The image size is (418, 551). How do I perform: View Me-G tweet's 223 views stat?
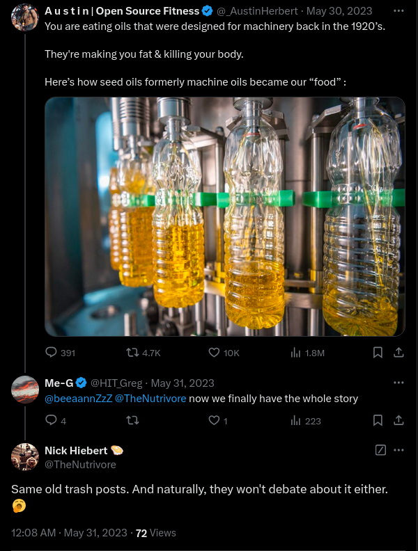coord(295,420)
